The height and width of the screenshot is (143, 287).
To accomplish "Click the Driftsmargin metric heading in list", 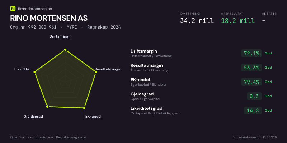I will point(144,51).
